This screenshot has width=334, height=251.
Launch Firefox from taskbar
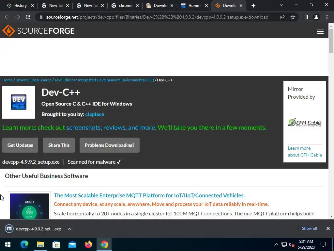click(x=88, y=244)
